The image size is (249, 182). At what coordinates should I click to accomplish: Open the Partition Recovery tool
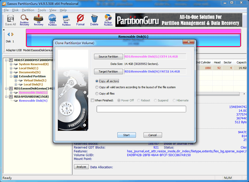coord(24,20)
